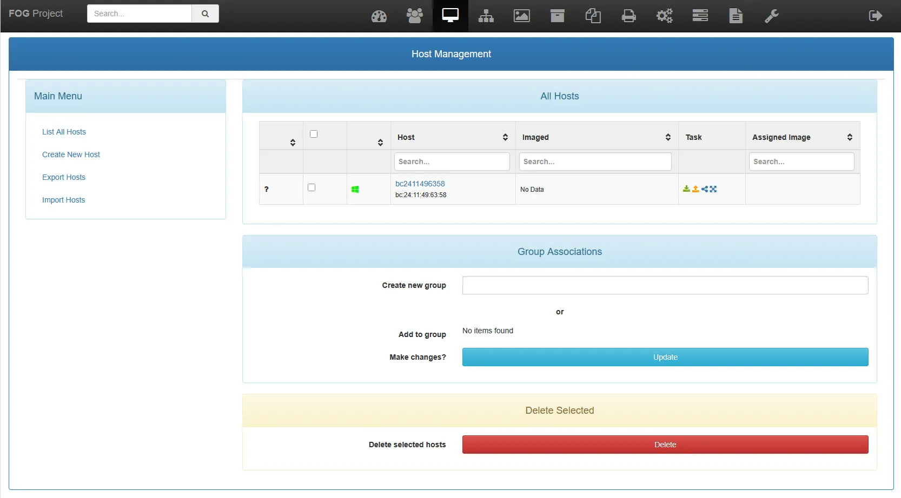901x498 pixels.
Task: Select checkbox for host bc2411496358
Action: point(312,187)
